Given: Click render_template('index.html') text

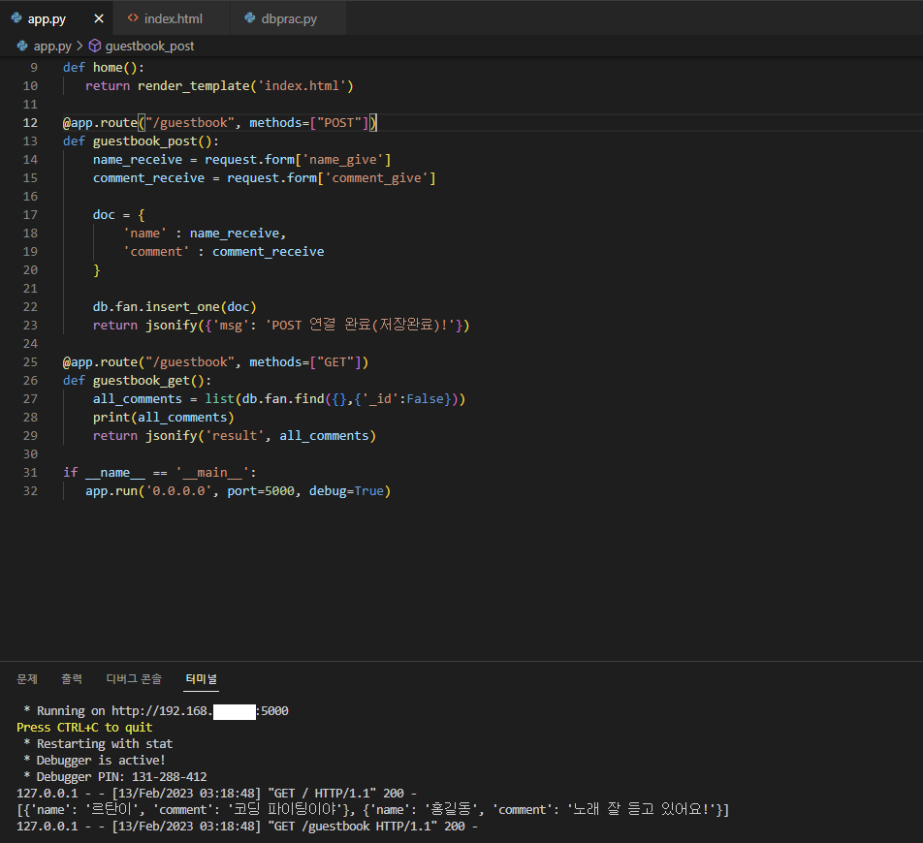Looking at the screenshot, I should click(245, 86).
